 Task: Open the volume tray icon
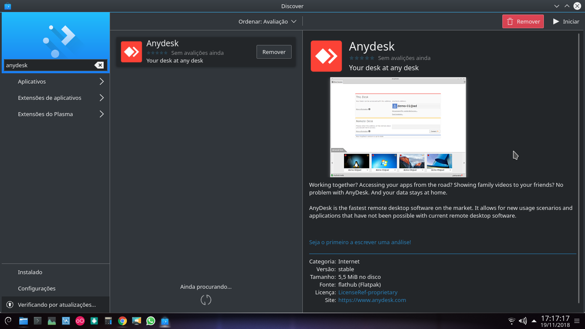(x=522, y=320)
